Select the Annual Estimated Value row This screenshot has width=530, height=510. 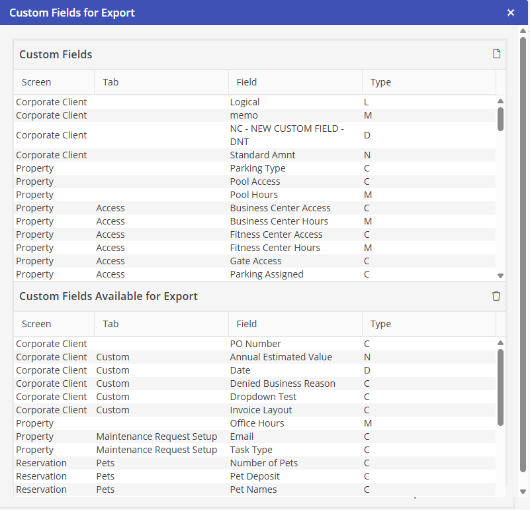point(281,357)
